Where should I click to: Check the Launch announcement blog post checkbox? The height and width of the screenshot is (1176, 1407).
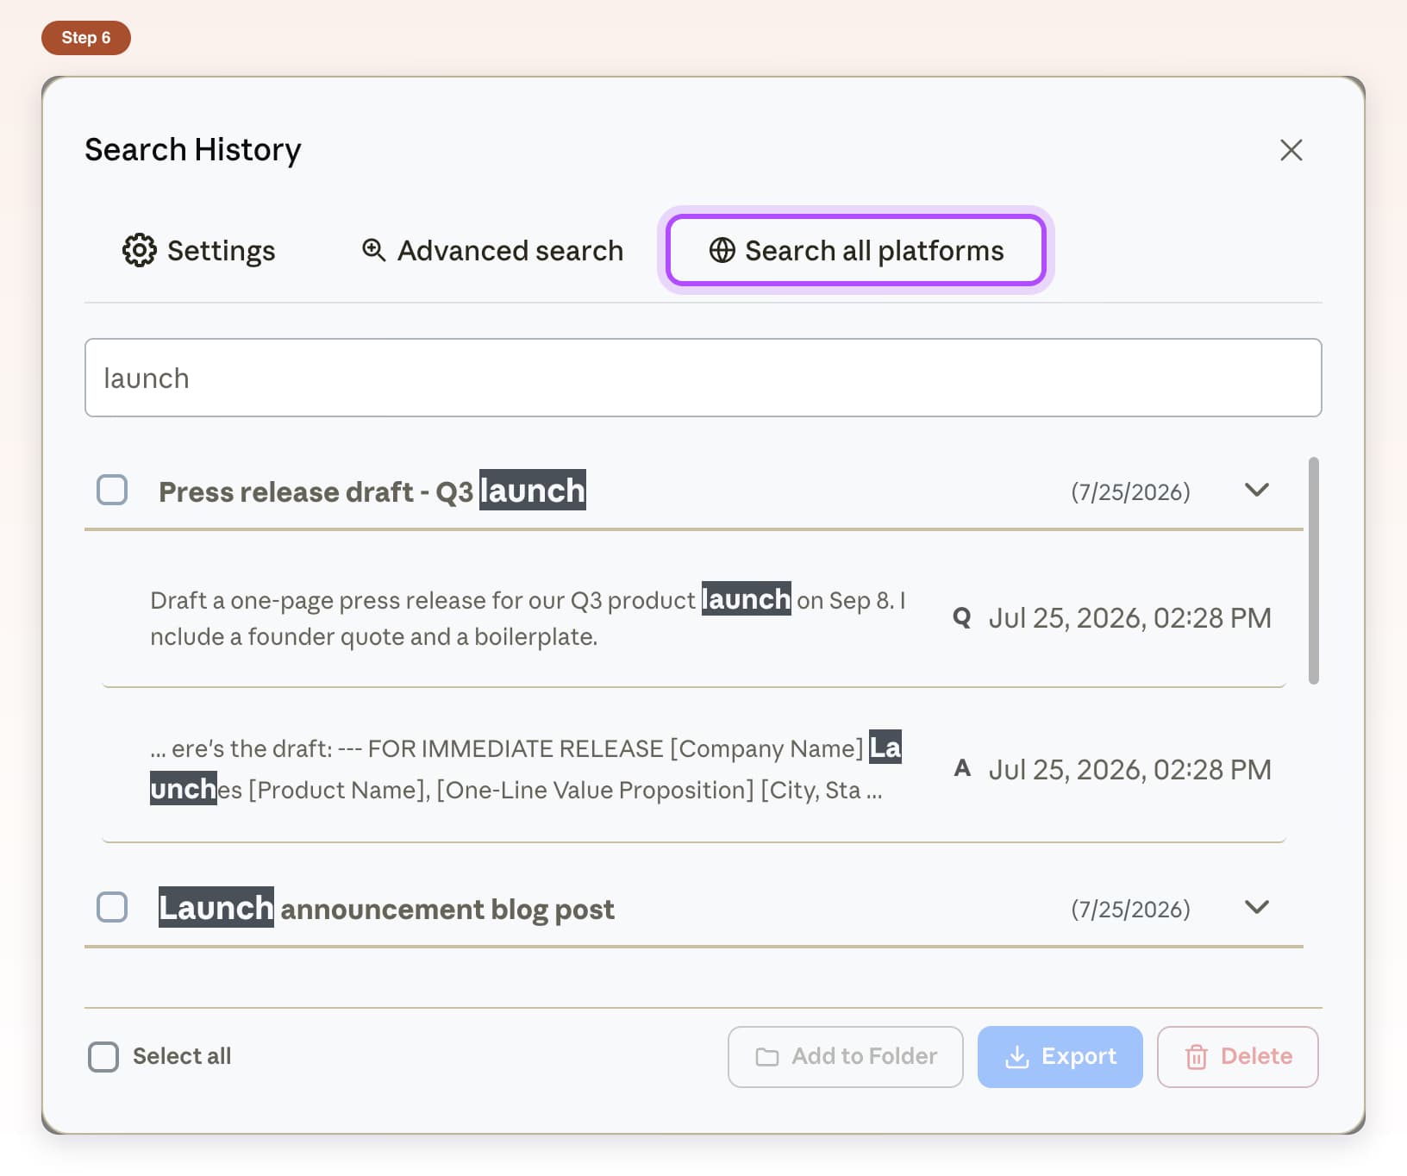tap(112, 907)
